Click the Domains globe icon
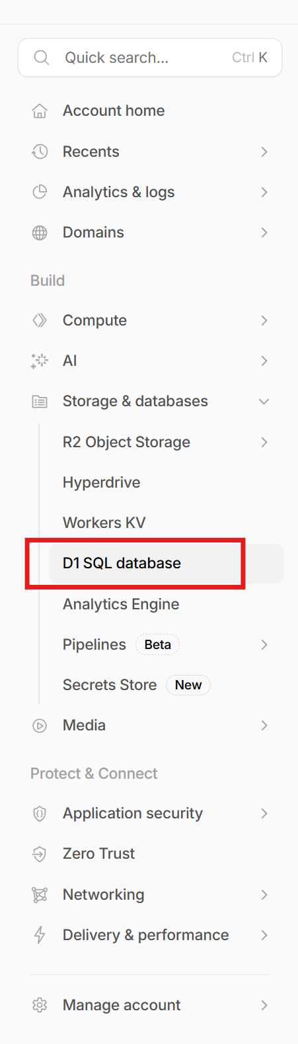Screen dimensions: 298x1044 pyautogui.click(x=40, y=233)
